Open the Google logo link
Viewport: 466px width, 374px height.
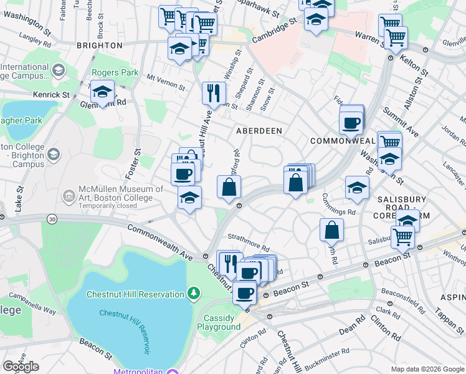[21, 367]
